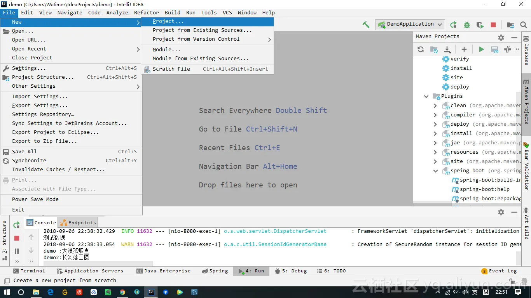
Task: Open Microsoft Edge from the taskbar
Action: (51, 292)
